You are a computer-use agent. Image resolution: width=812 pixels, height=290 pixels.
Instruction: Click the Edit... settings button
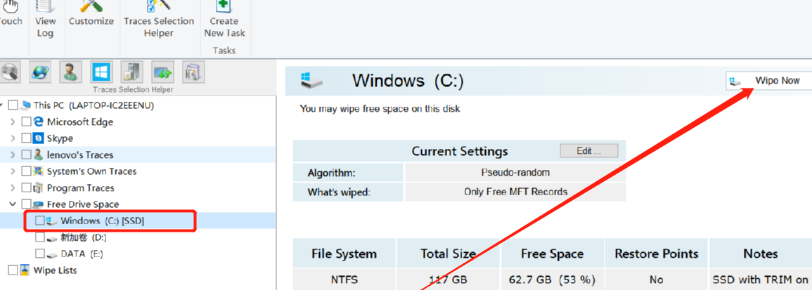point(589,151)
